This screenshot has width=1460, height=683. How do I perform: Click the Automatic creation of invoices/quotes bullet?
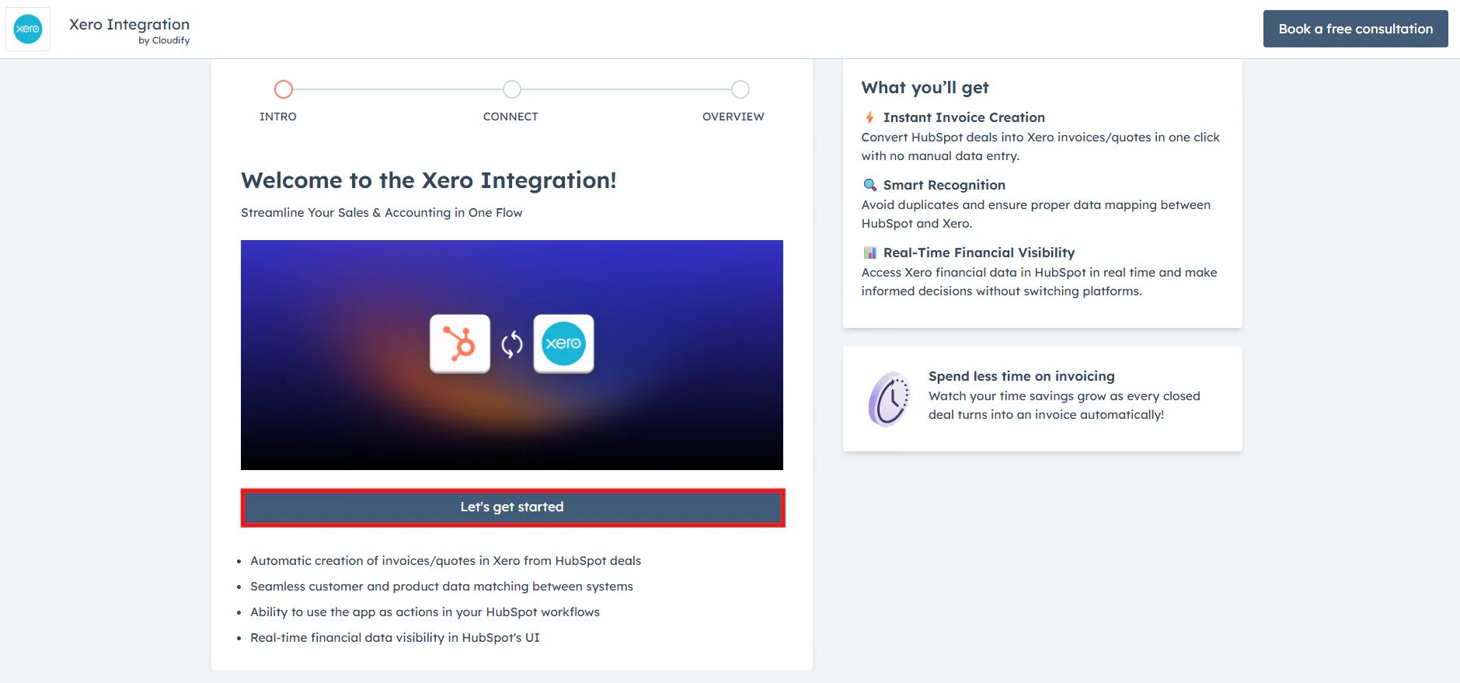(445, 561)
